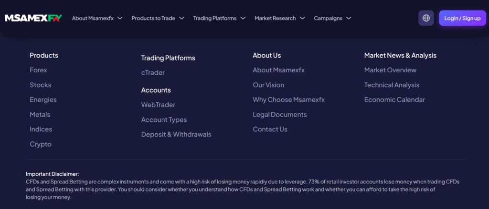
Task: Open the Technical Analysis link
Action: [391, 85]
